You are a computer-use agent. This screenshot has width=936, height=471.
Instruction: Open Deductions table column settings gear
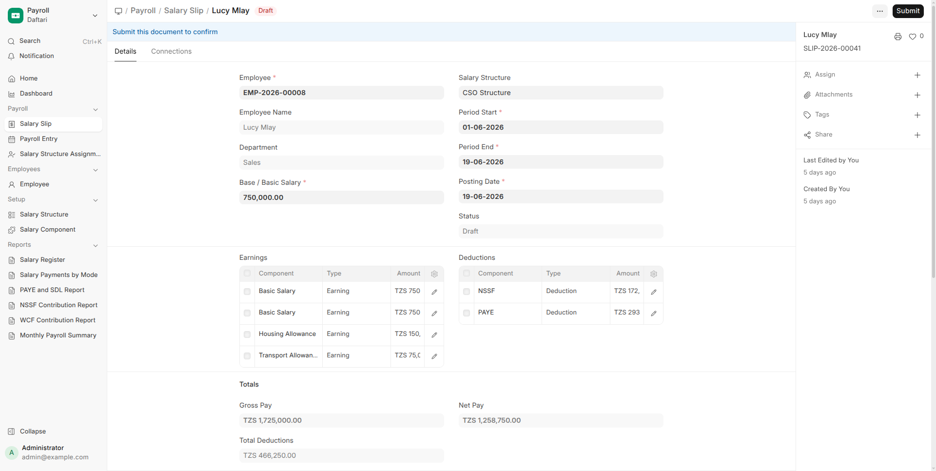click(654, 274)
